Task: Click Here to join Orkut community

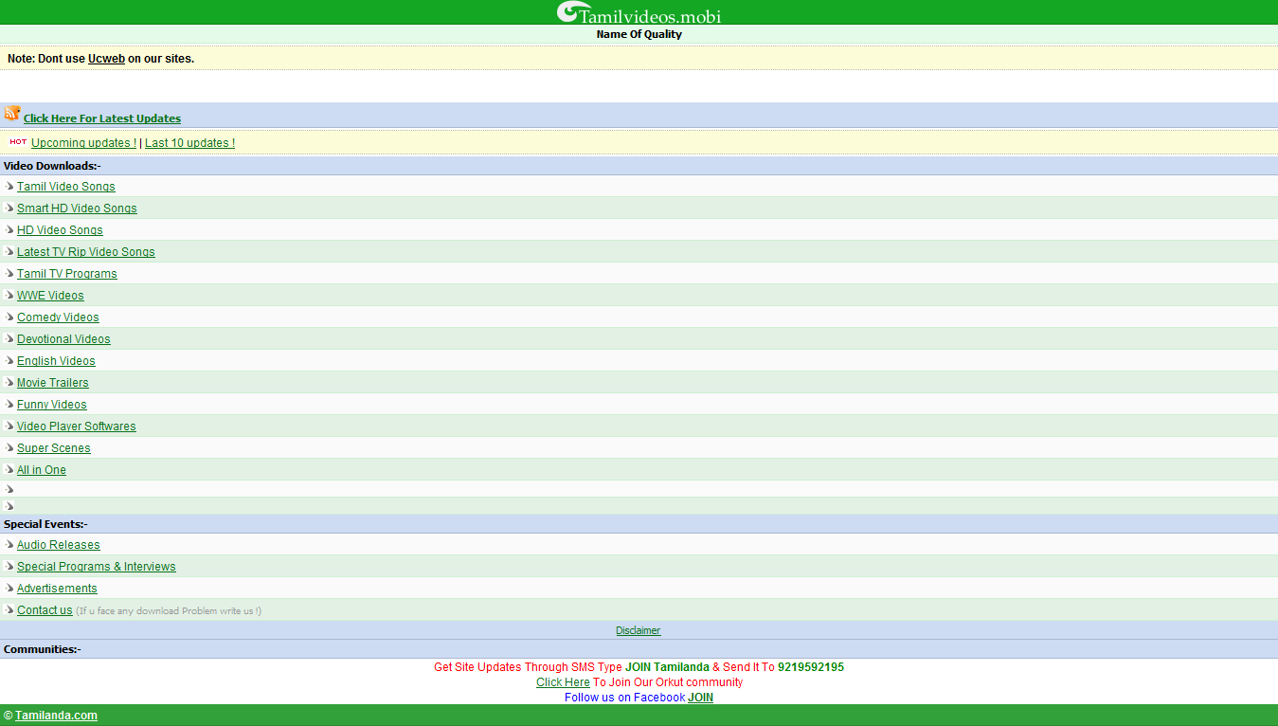Action: [563, 682]
